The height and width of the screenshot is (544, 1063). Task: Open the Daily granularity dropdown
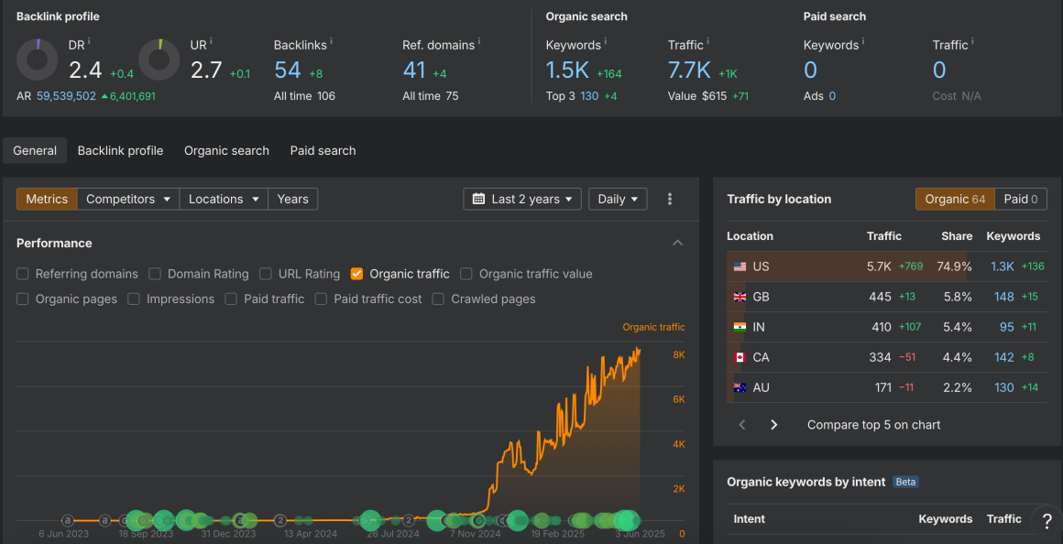(617, 199)
